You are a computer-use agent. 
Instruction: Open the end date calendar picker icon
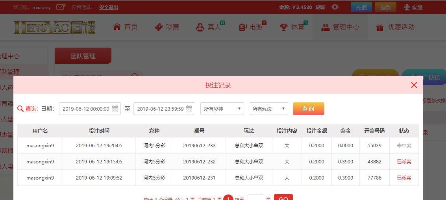click(189, 108)
